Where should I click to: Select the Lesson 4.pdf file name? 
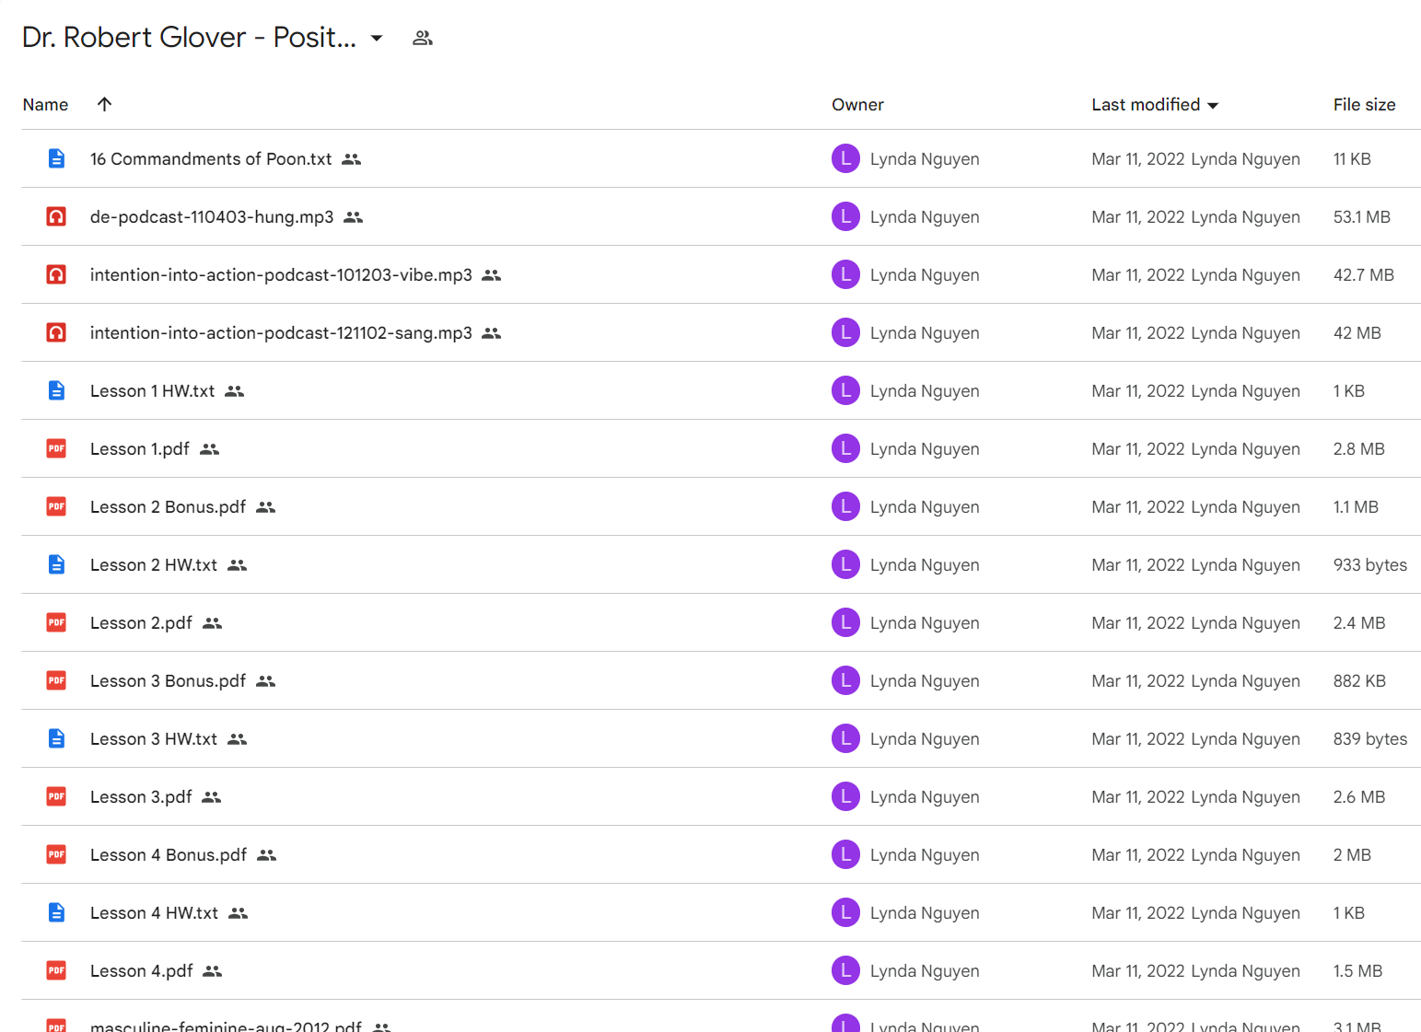point(142,971)
